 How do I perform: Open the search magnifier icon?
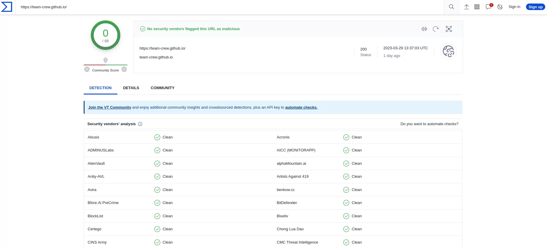451,7
